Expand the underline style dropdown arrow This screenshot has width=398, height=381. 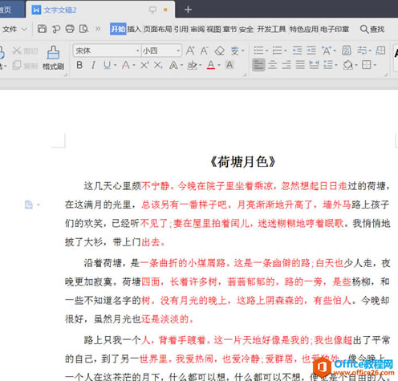[x=116, y=65]
